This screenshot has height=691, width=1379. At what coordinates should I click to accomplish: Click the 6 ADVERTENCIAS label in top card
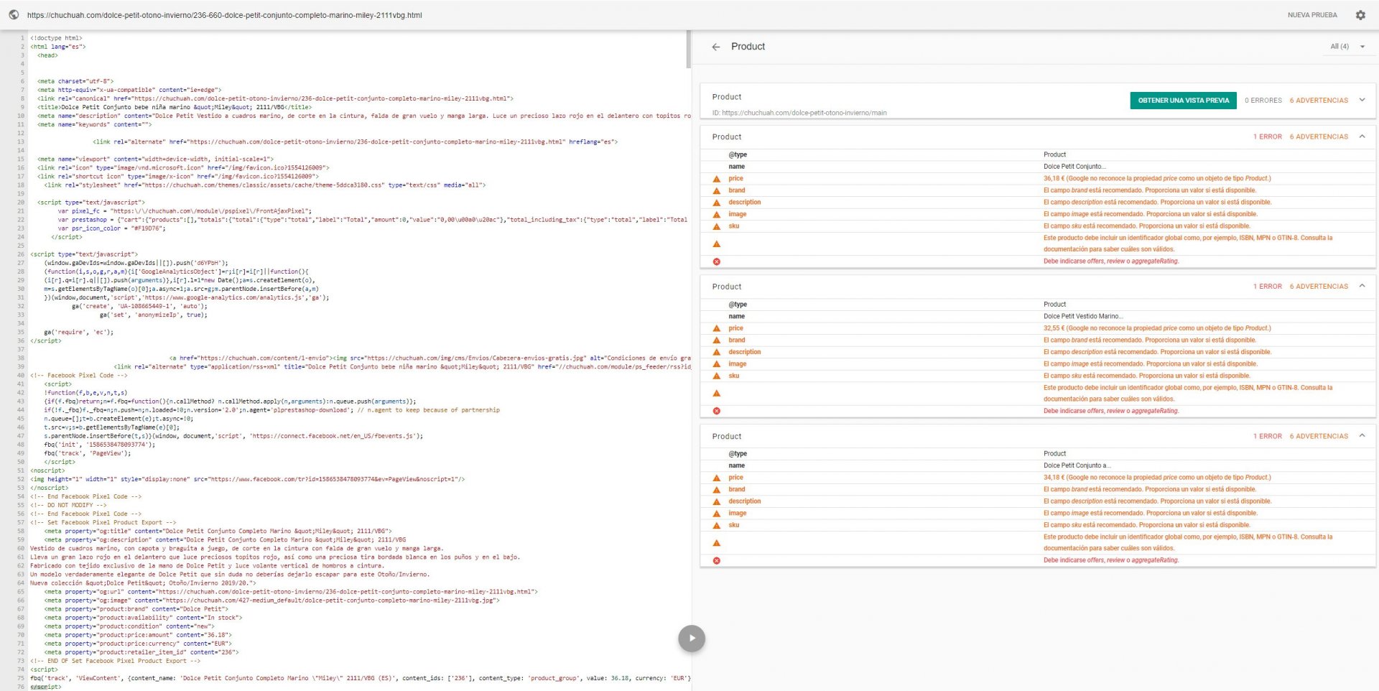pyautogui.click(x=1319, y=101)
